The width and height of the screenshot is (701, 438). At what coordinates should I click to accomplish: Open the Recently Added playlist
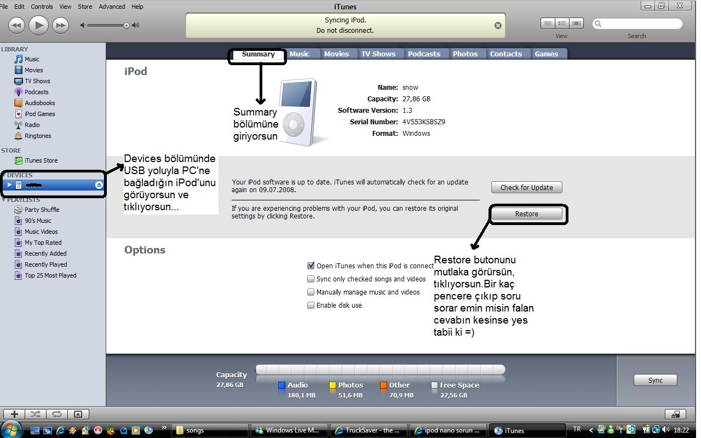[x=45, y=253]
